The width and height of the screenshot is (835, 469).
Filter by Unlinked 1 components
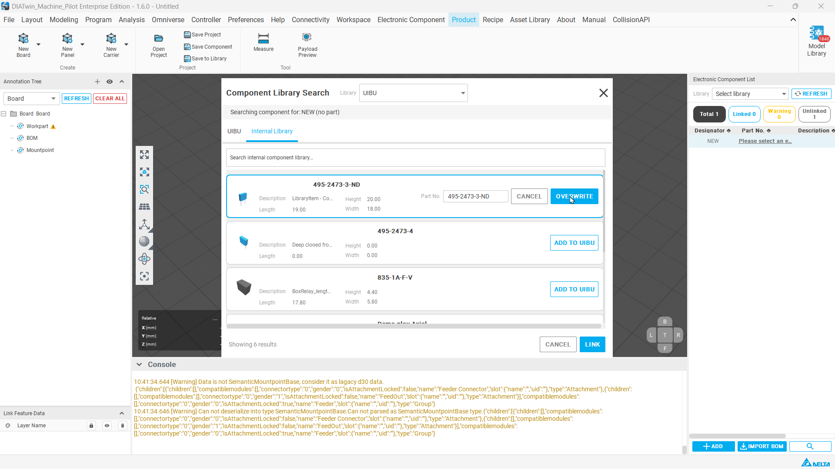pyautogui.click(x=815, y=114)
